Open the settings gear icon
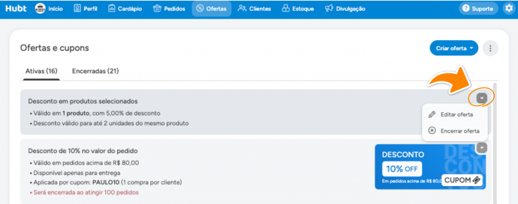This screenshot has width=518, height=204. pos(509,9)
